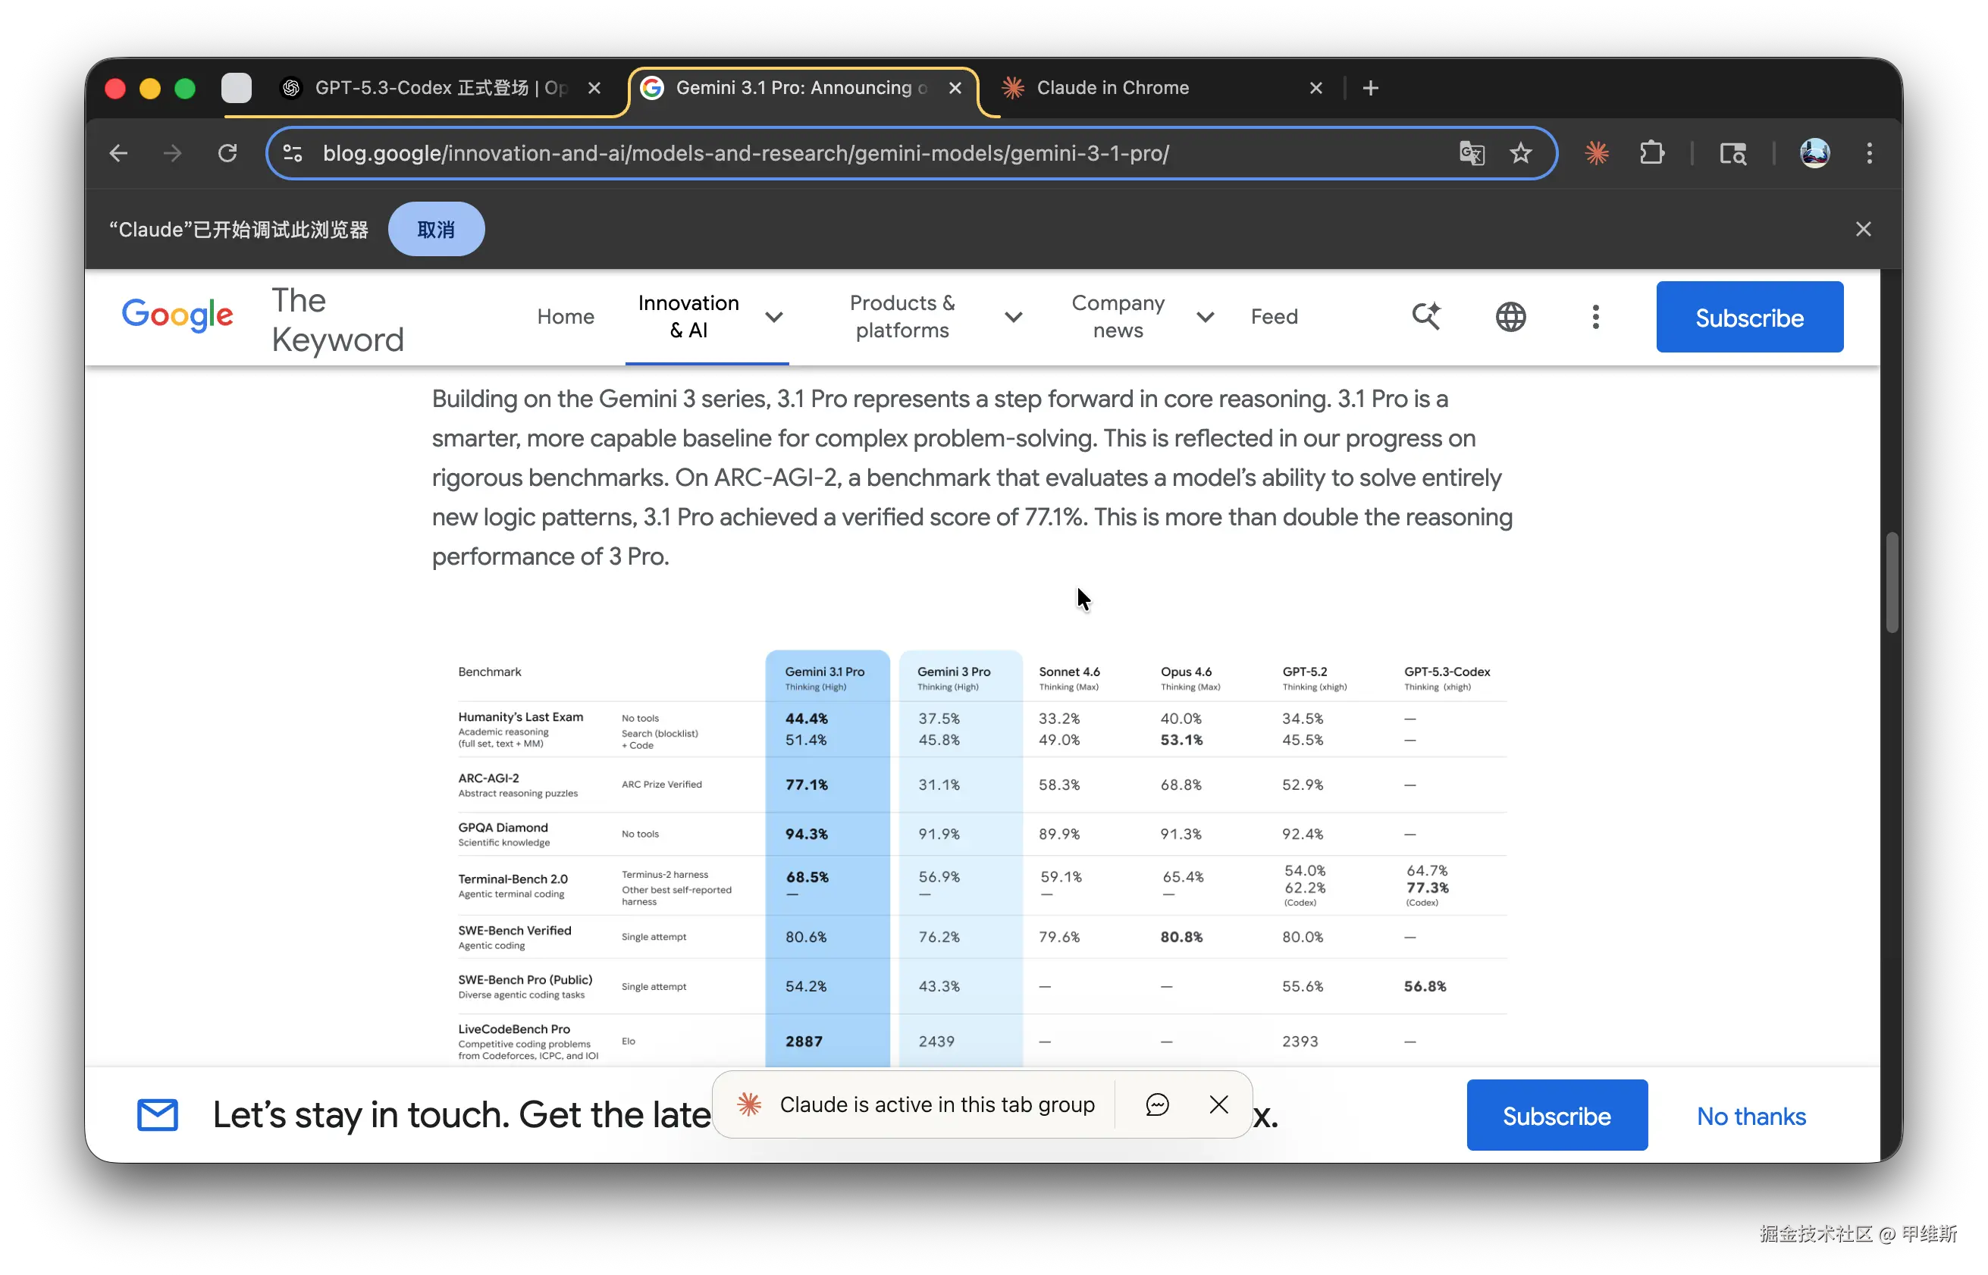Expand the Products & platforms menu

[x=1013, y=316]
